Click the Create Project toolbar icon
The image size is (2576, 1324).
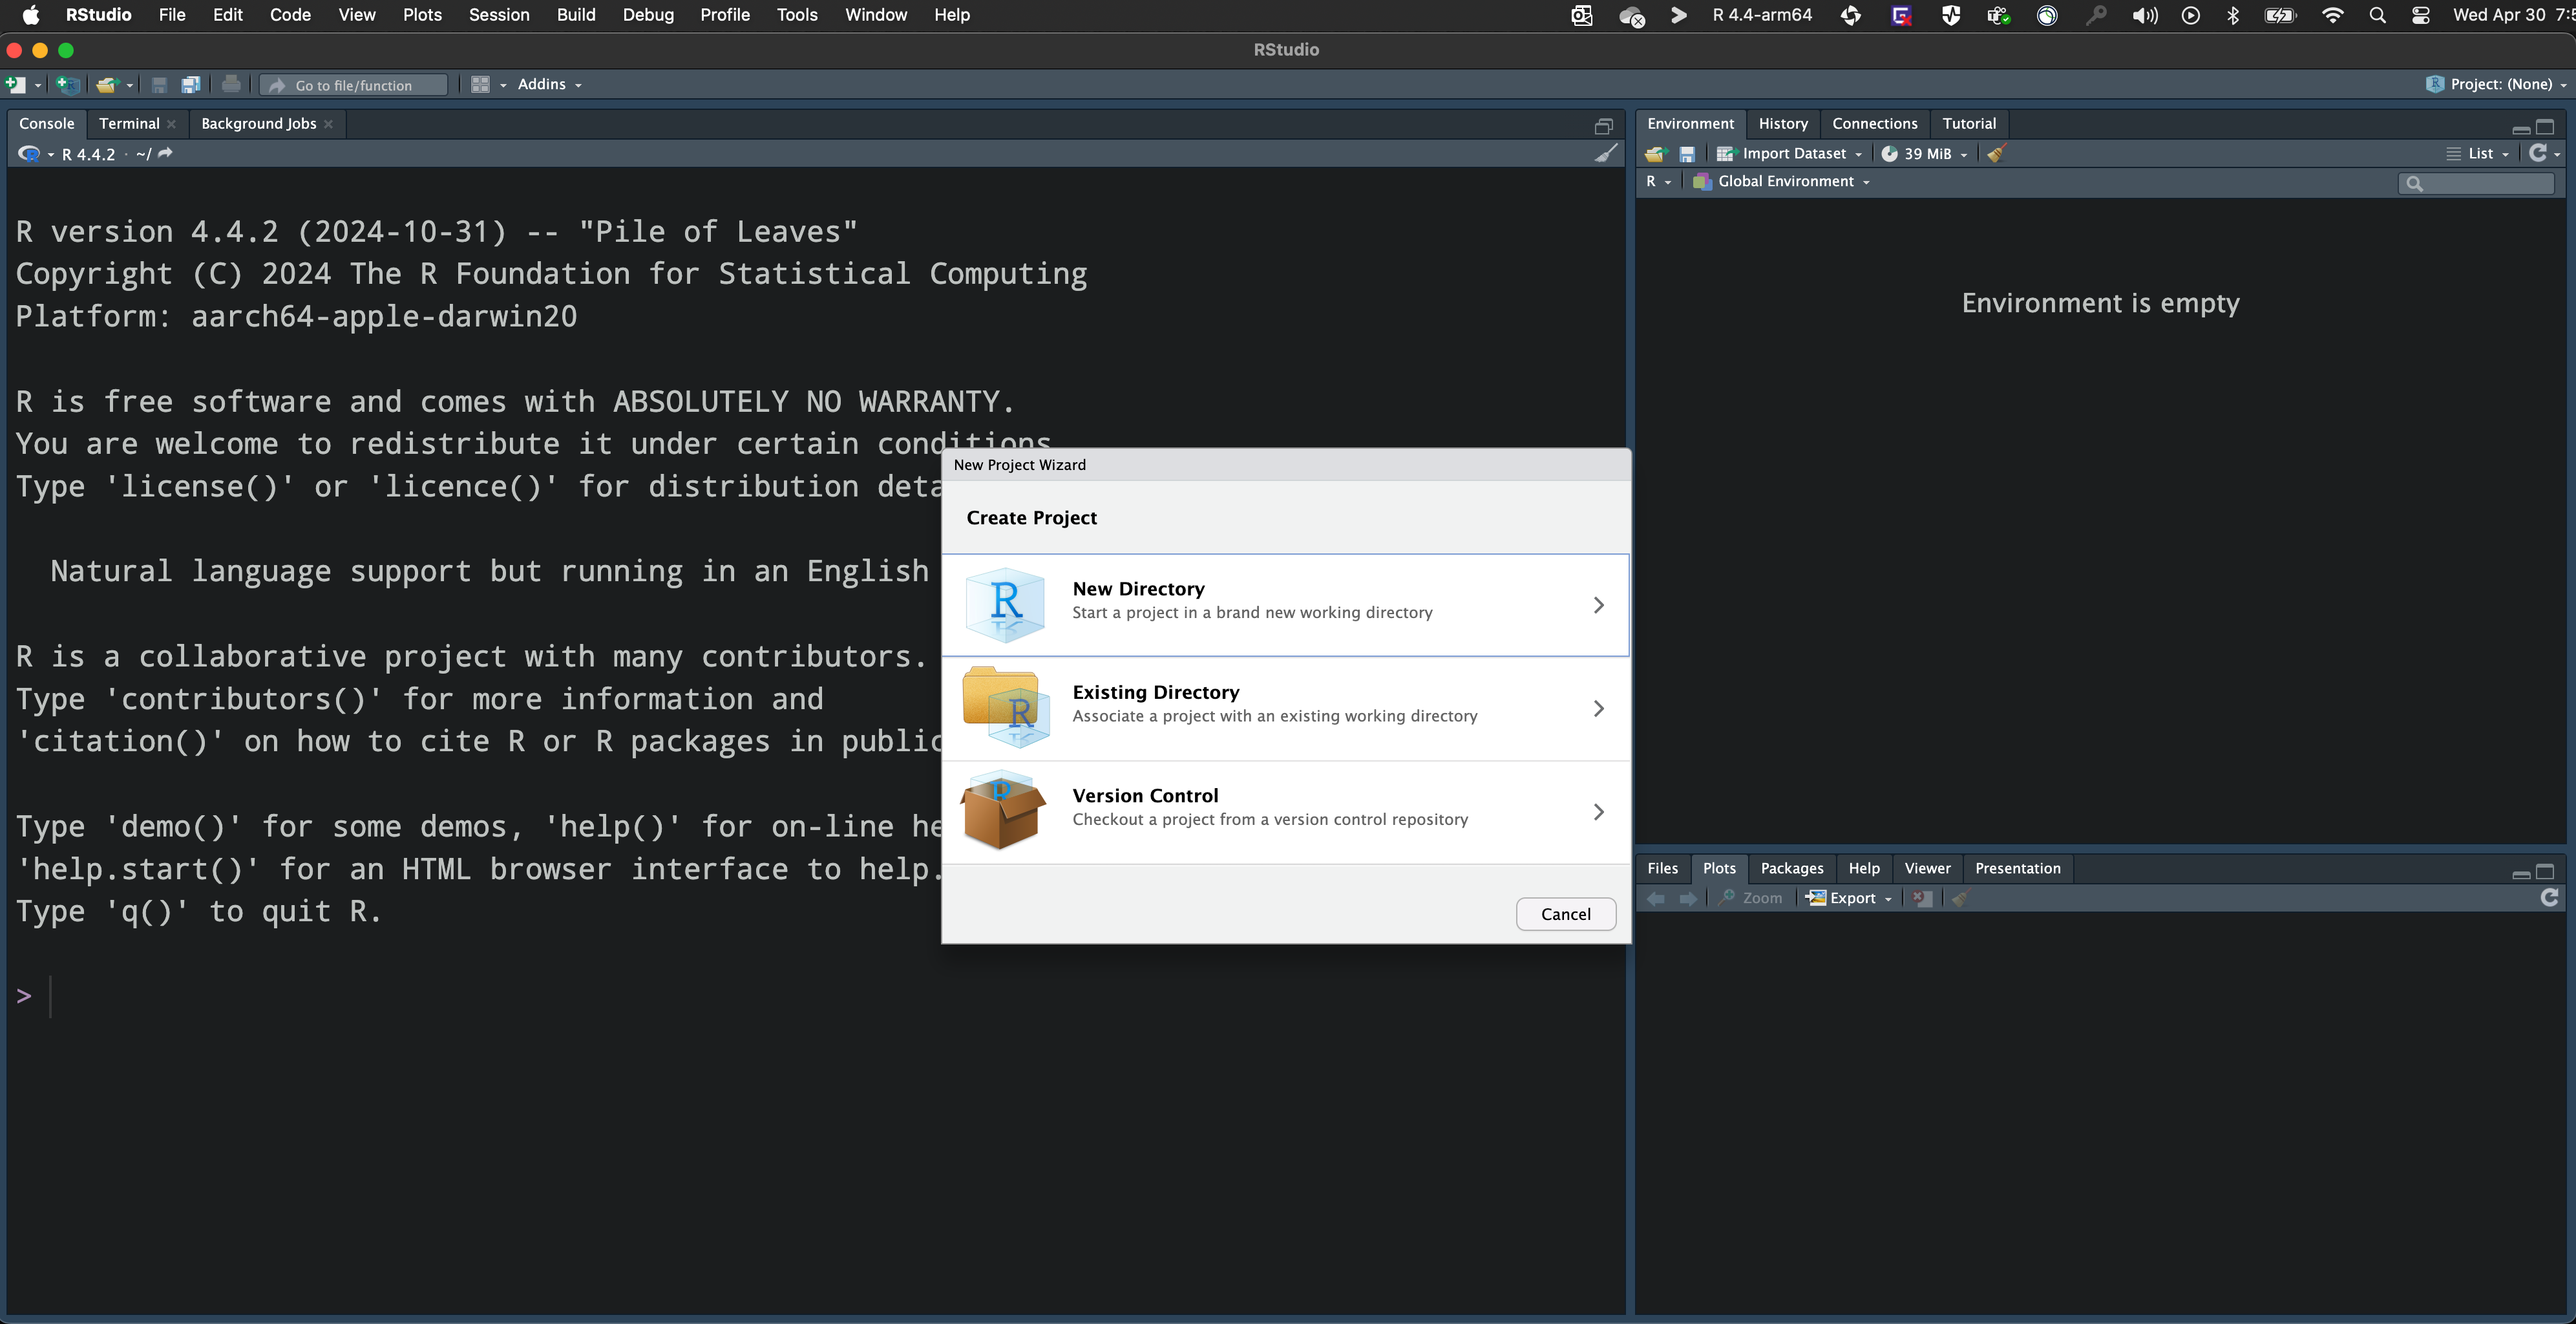click(x=67, y=85)
